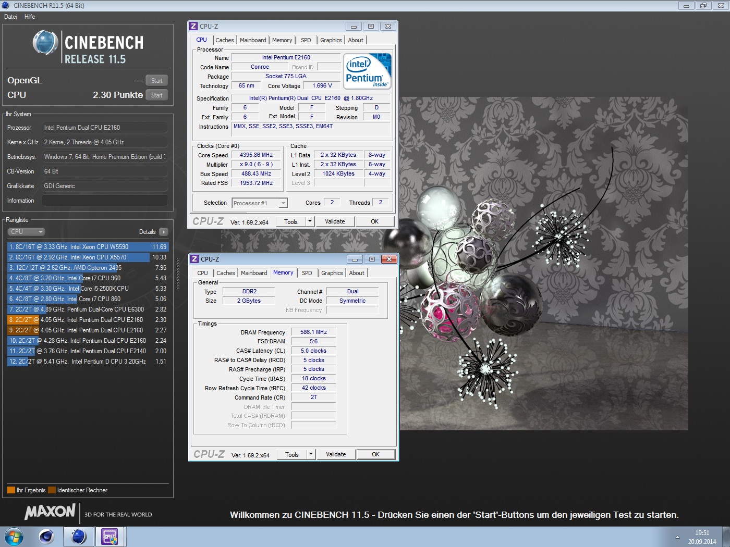
Task: Open Caches tab in lower CPU-Z
Action: point(226,273)
